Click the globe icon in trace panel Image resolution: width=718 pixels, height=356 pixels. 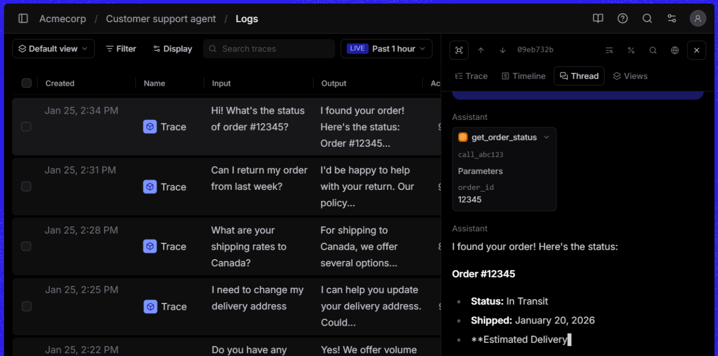click(675, 50)
